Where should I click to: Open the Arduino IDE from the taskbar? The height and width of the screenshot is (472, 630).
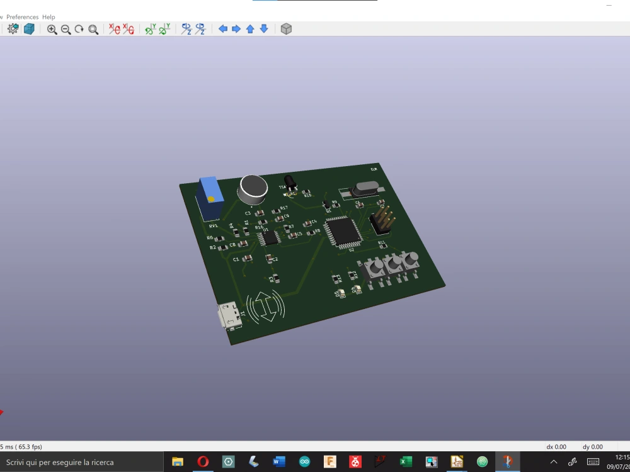(x=304, y=462)
